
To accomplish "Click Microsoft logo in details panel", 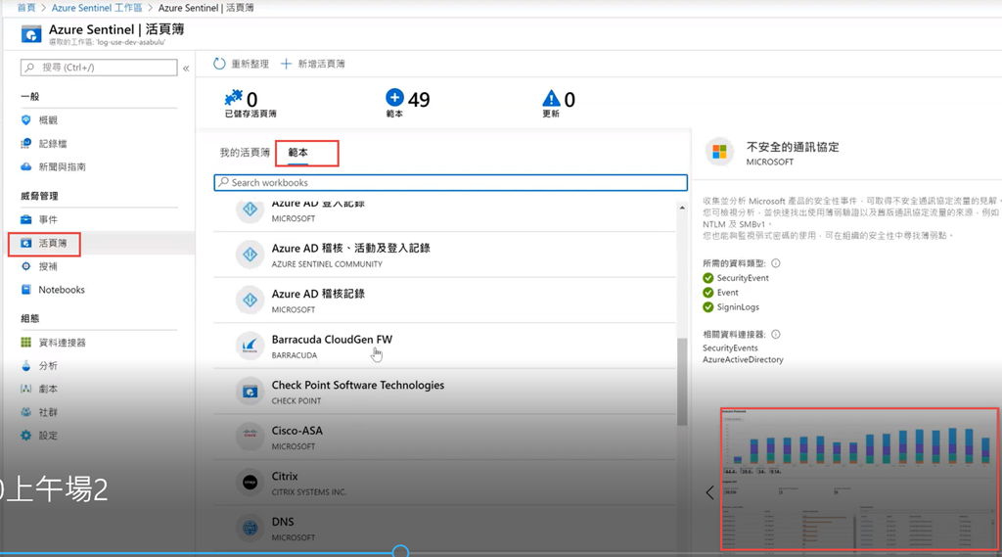I will [719, 152].
